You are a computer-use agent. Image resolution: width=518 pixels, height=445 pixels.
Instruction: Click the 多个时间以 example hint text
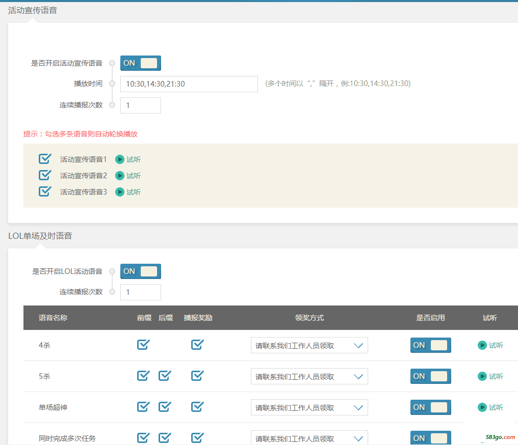(338, 84)
